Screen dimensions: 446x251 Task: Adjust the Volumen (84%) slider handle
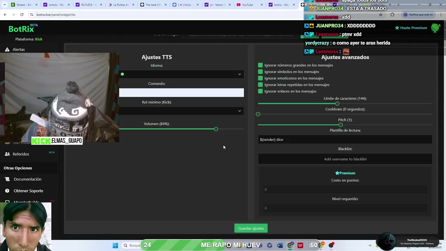click(x=216, y=129)
